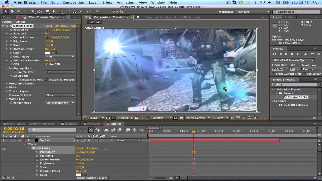322x181 pixels.
Task: Pick the Brush tool
Action: click(x=68, y=12)
